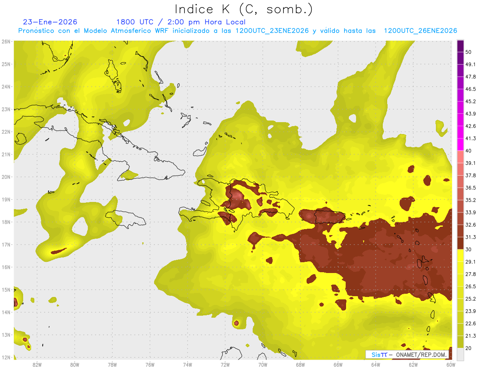The width and height of the screenshot is (479, 370).
Task: Click the colorbar value "50"
Action: point(469,52)
